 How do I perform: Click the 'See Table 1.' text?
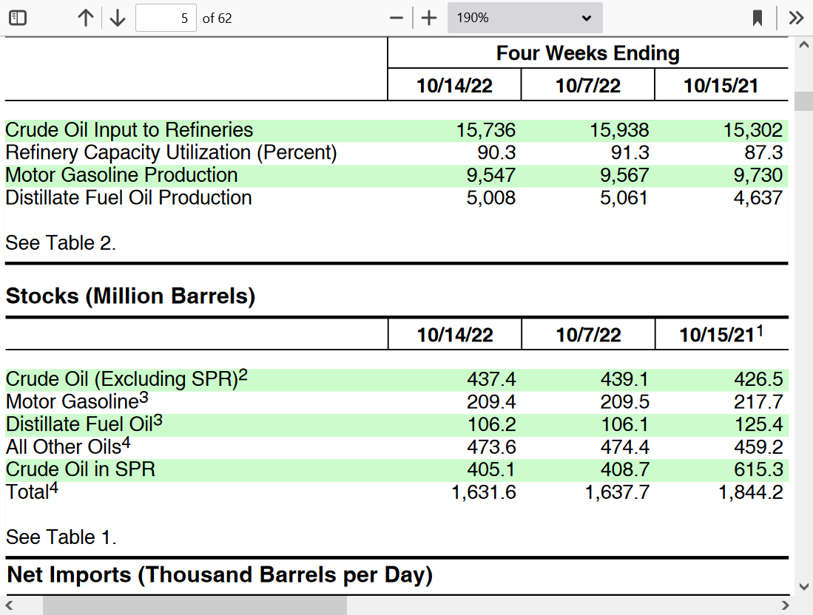point(61,537)
